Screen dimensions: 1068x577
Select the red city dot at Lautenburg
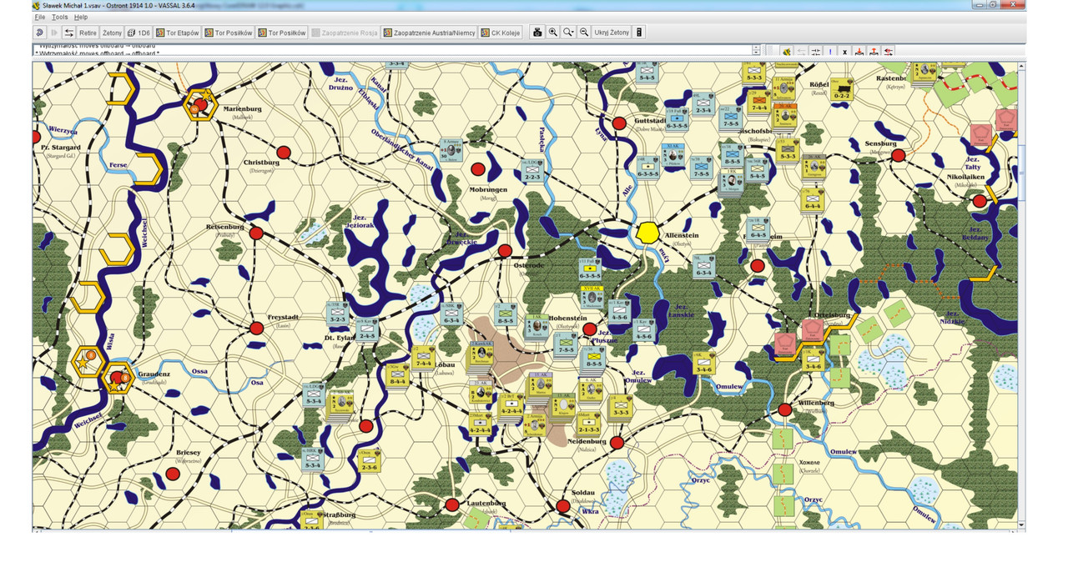click(452, 504)
